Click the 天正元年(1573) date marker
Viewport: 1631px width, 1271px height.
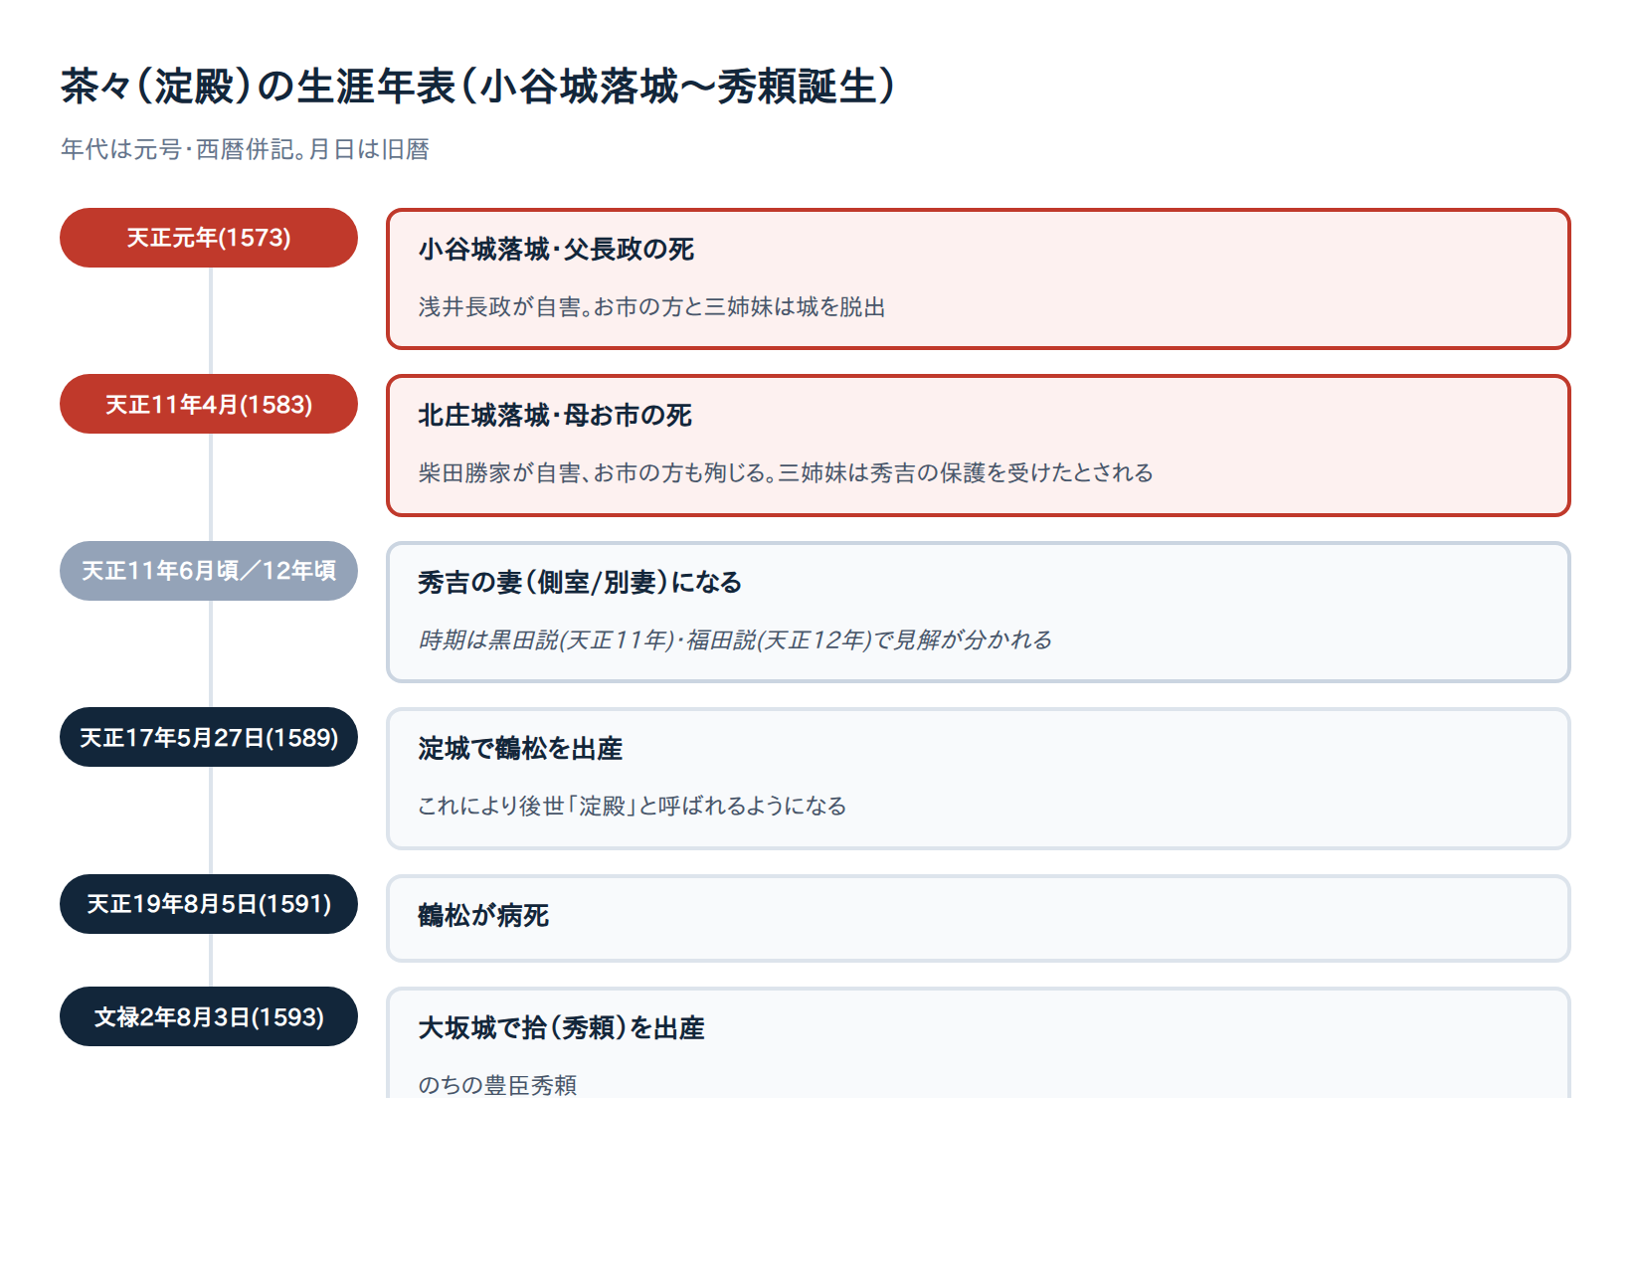pyautogui.click(x=209, y=238)
